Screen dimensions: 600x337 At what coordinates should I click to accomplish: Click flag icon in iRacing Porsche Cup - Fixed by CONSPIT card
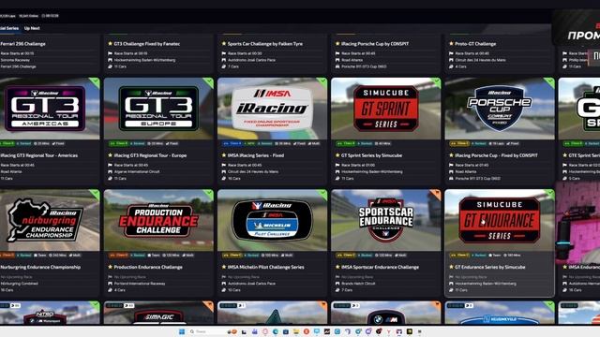coord(451,165)
